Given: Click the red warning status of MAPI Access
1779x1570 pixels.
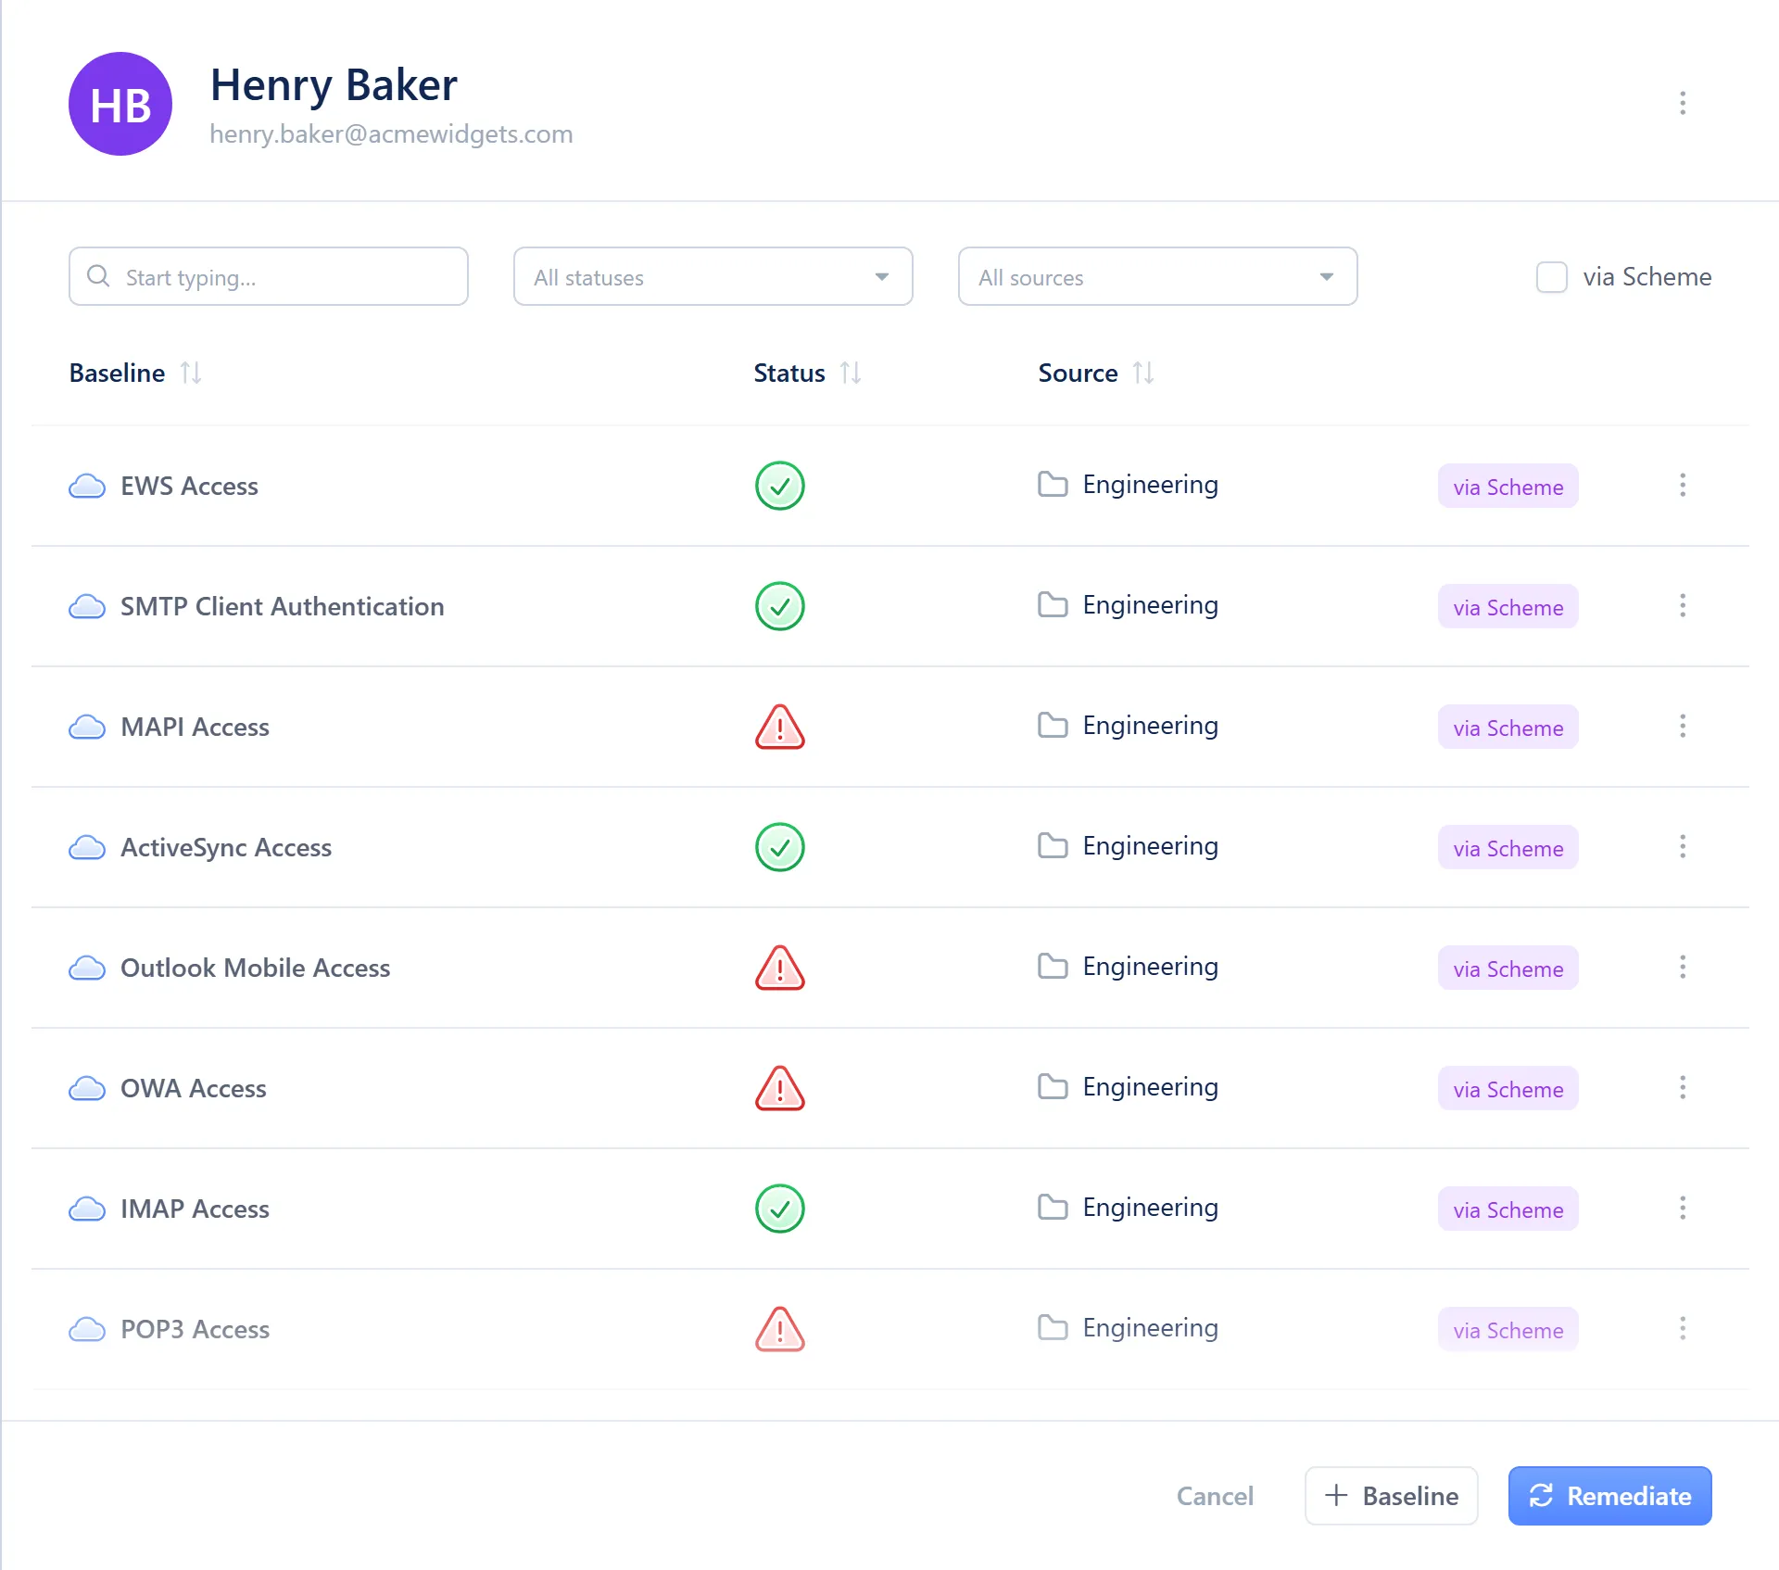Looking at the screenshot, I should [x=780, y=727].
